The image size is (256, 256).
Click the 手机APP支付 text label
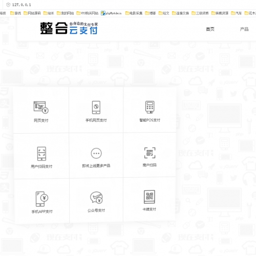pos(42,211)
